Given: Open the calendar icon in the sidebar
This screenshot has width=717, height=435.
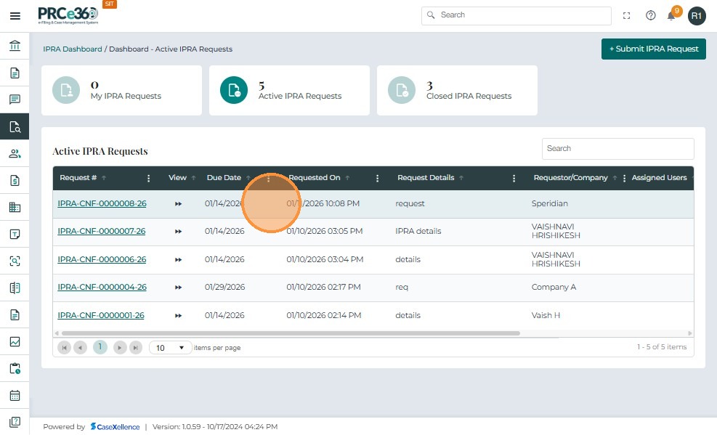Looking at the screenshot, I should pos(15,396).
